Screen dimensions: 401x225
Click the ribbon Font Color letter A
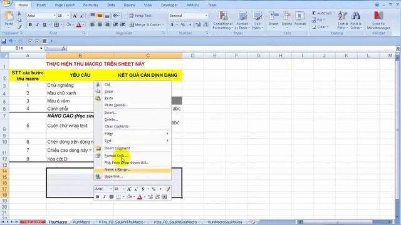click(x=79, y=25)
